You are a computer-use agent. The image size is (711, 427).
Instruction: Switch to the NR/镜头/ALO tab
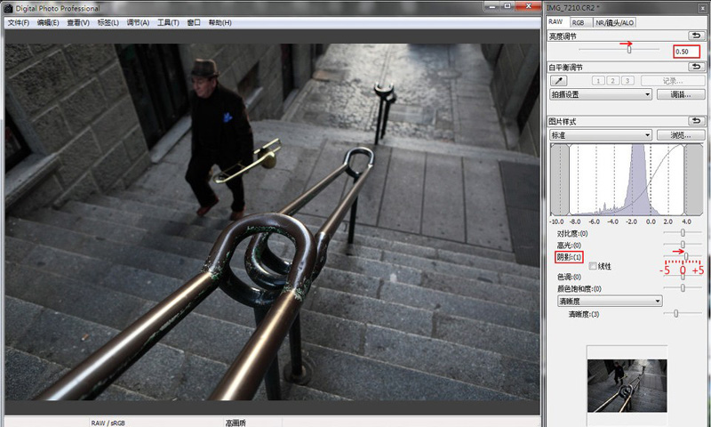coord(614,22)
